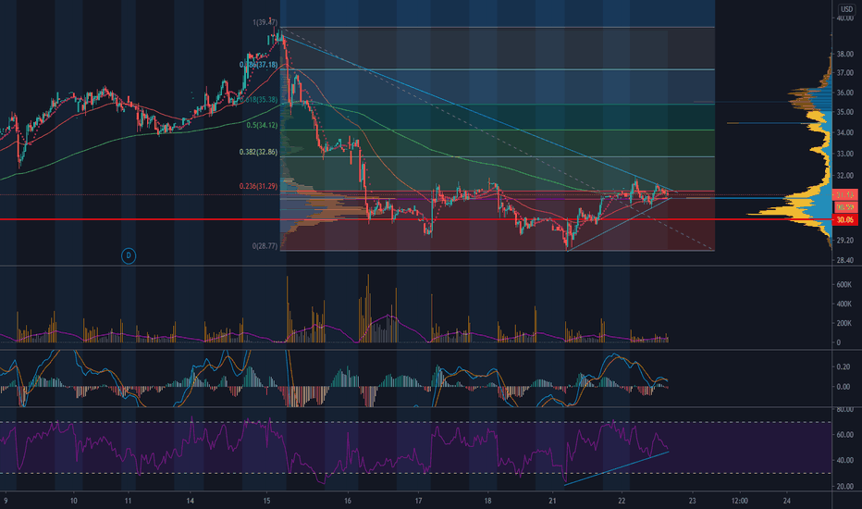This screenshot has height=509, width=862.
Task: Click the 29.20 price scale label
Action: pyautogui.click(x=845, y=240)
